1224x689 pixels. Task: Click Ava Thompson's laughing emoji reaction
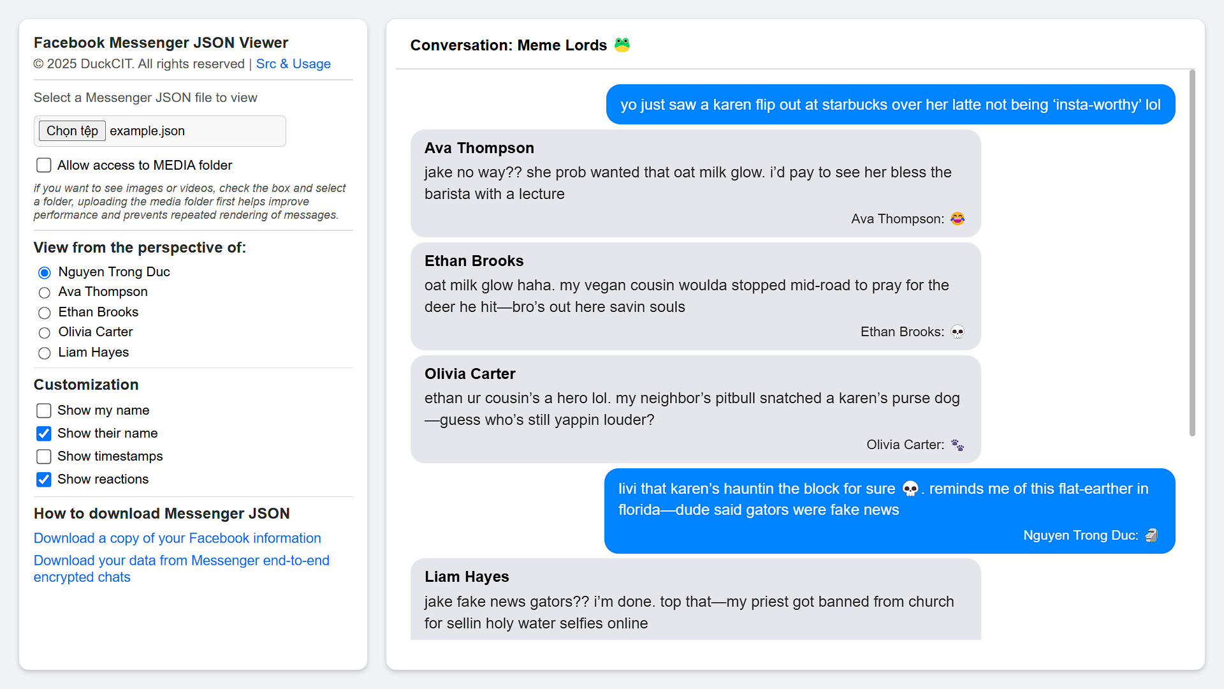(x=957, y=219)
